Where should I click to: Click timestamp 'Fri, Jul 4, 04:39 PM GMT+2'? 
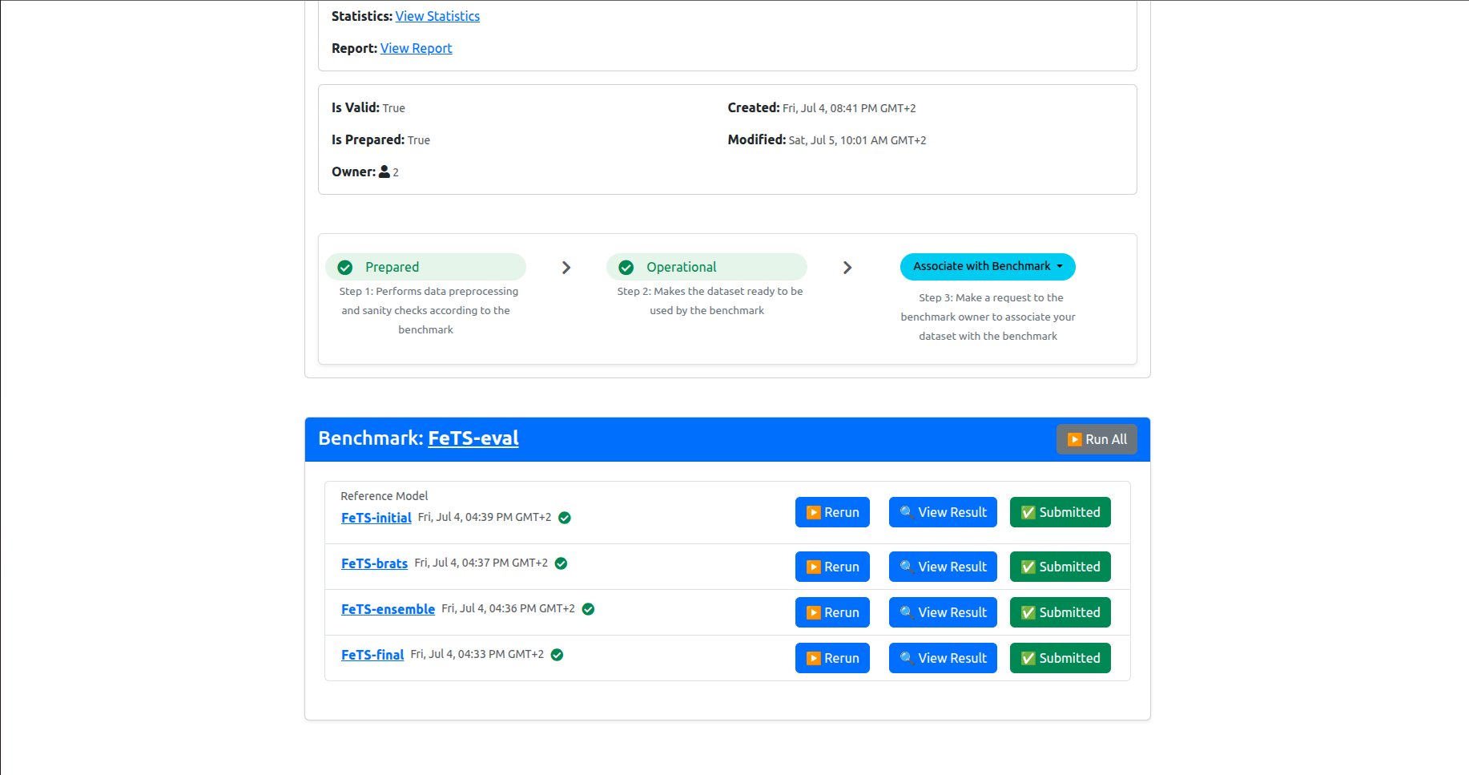pyautogui.click(x=485, y=517)
